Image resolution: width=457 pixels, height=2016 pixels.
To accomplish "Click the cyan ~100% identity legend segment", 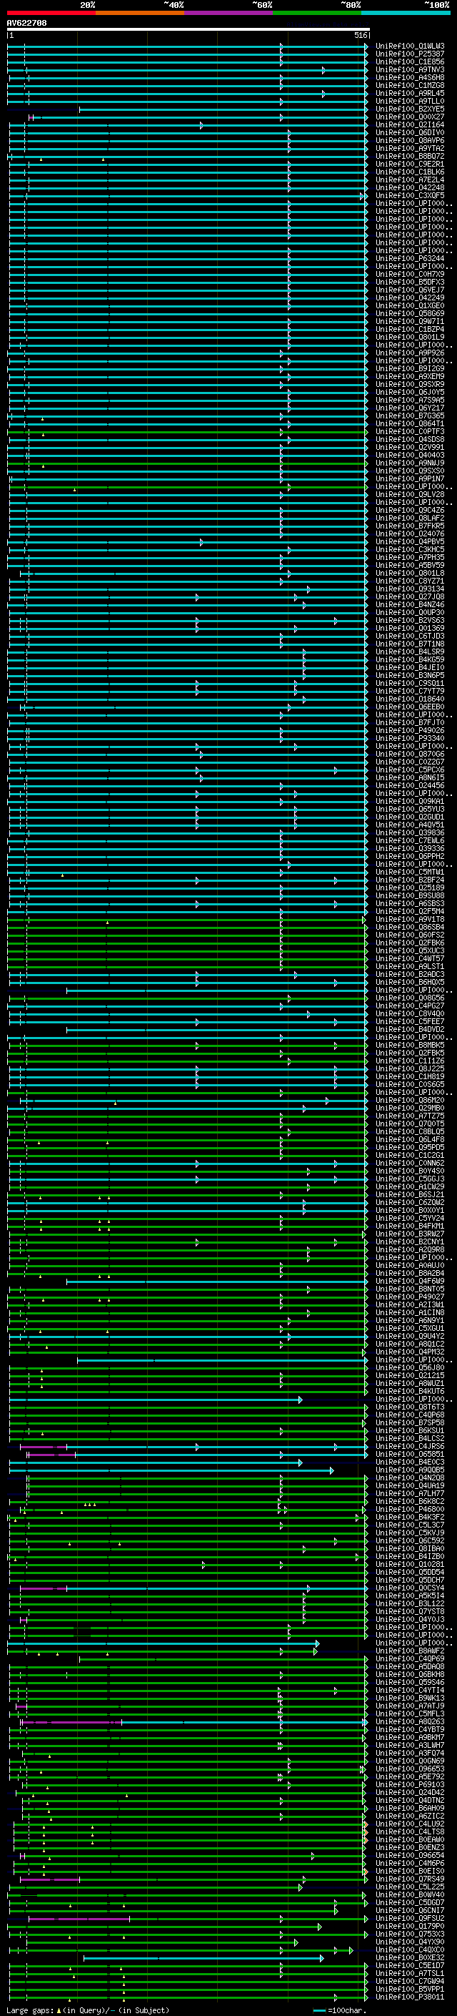I will (x=406, y=13).
